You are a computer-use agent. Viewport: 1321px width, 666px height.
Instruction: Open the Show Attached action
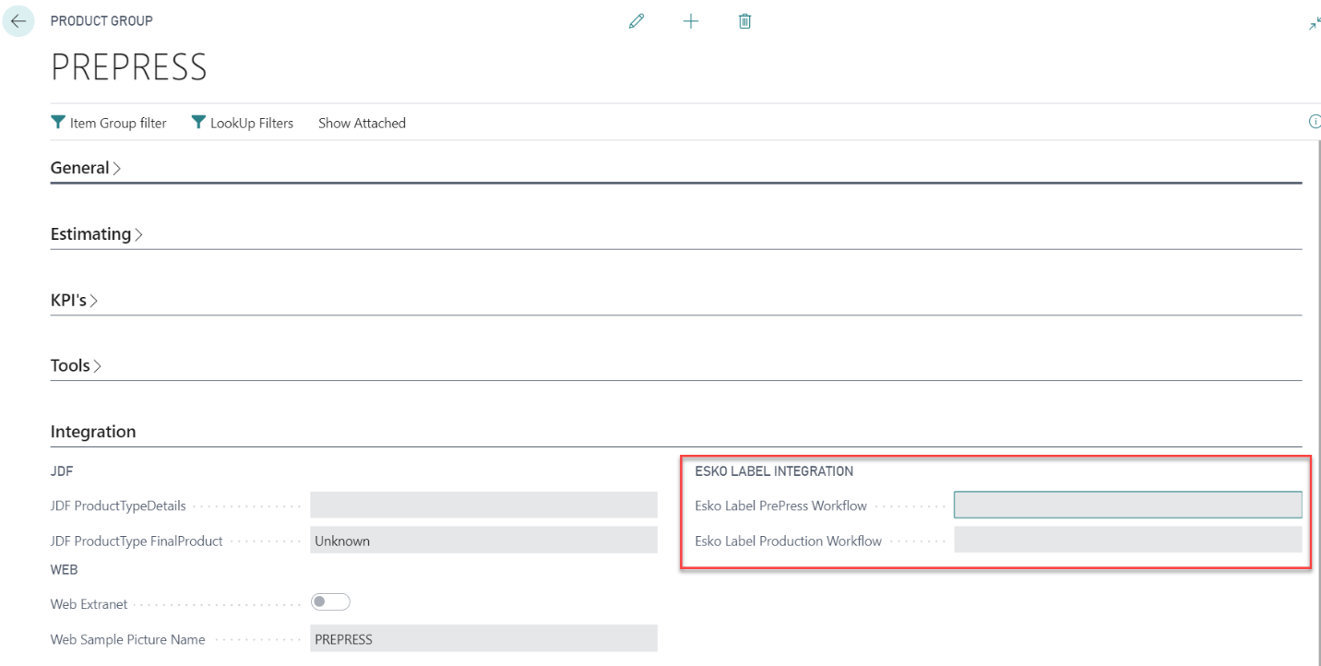(362, 123)
